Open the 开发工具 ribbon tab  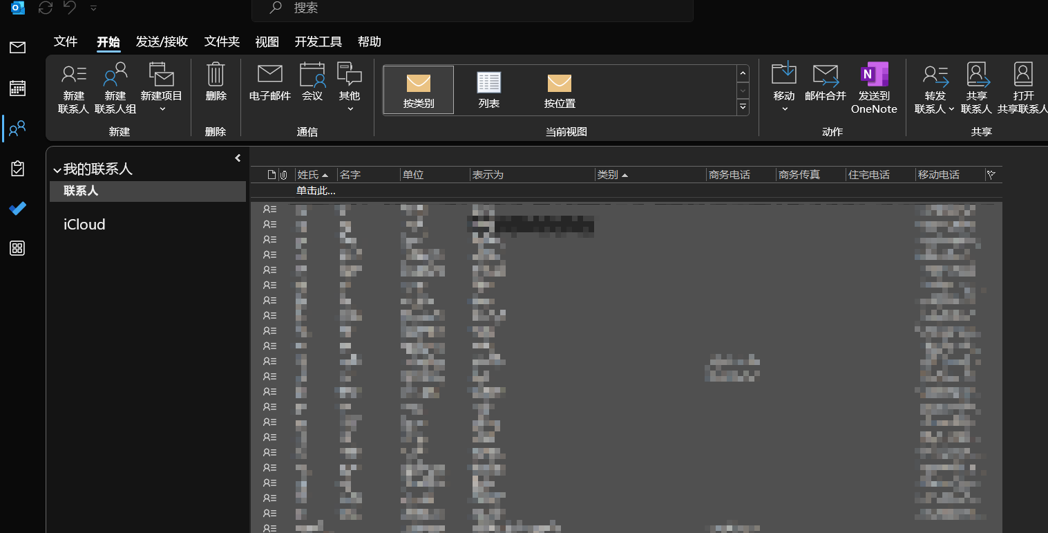tap(318, 41)
